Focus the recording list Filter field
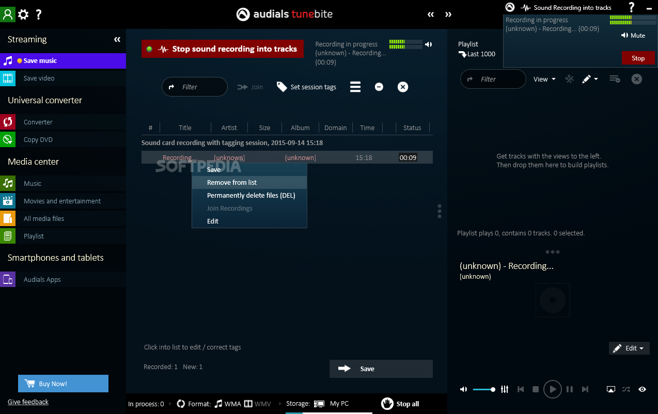Image resolution: width=658 pixels, height=414 pixels. tap(195, 87)
